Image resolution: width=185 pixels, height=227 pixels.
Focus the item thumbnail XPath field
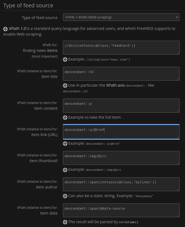(x=121, y=158)
